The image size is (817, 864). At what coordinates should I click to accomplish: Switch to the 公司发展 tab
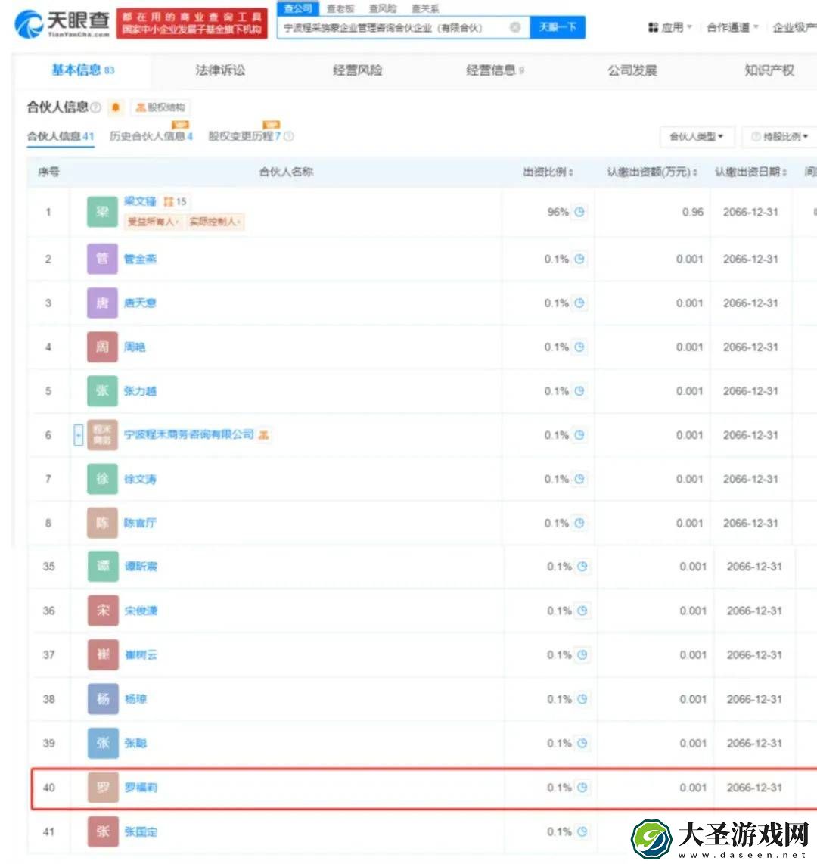(x=632, y=70)
